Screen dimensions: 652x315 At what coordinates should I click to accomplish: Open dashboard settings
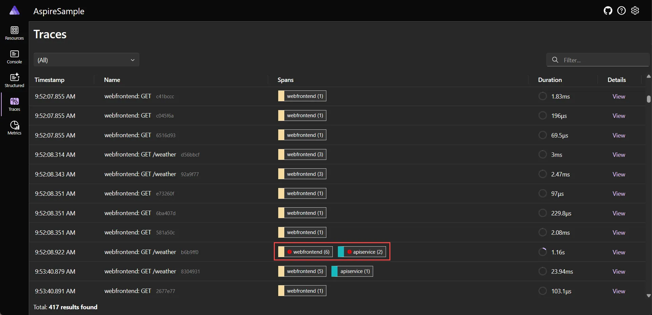click(x=635, y=10)
